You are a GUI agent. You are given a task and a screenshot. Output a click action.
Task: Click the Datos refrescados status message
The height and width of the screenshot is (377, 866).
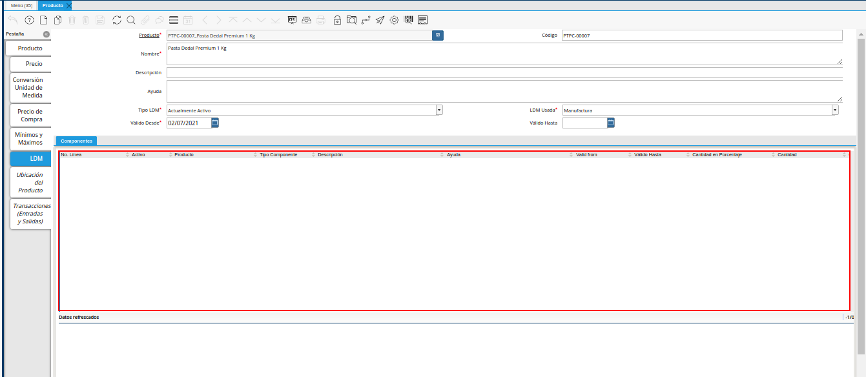pyautogui.click(x=78, y=318)
